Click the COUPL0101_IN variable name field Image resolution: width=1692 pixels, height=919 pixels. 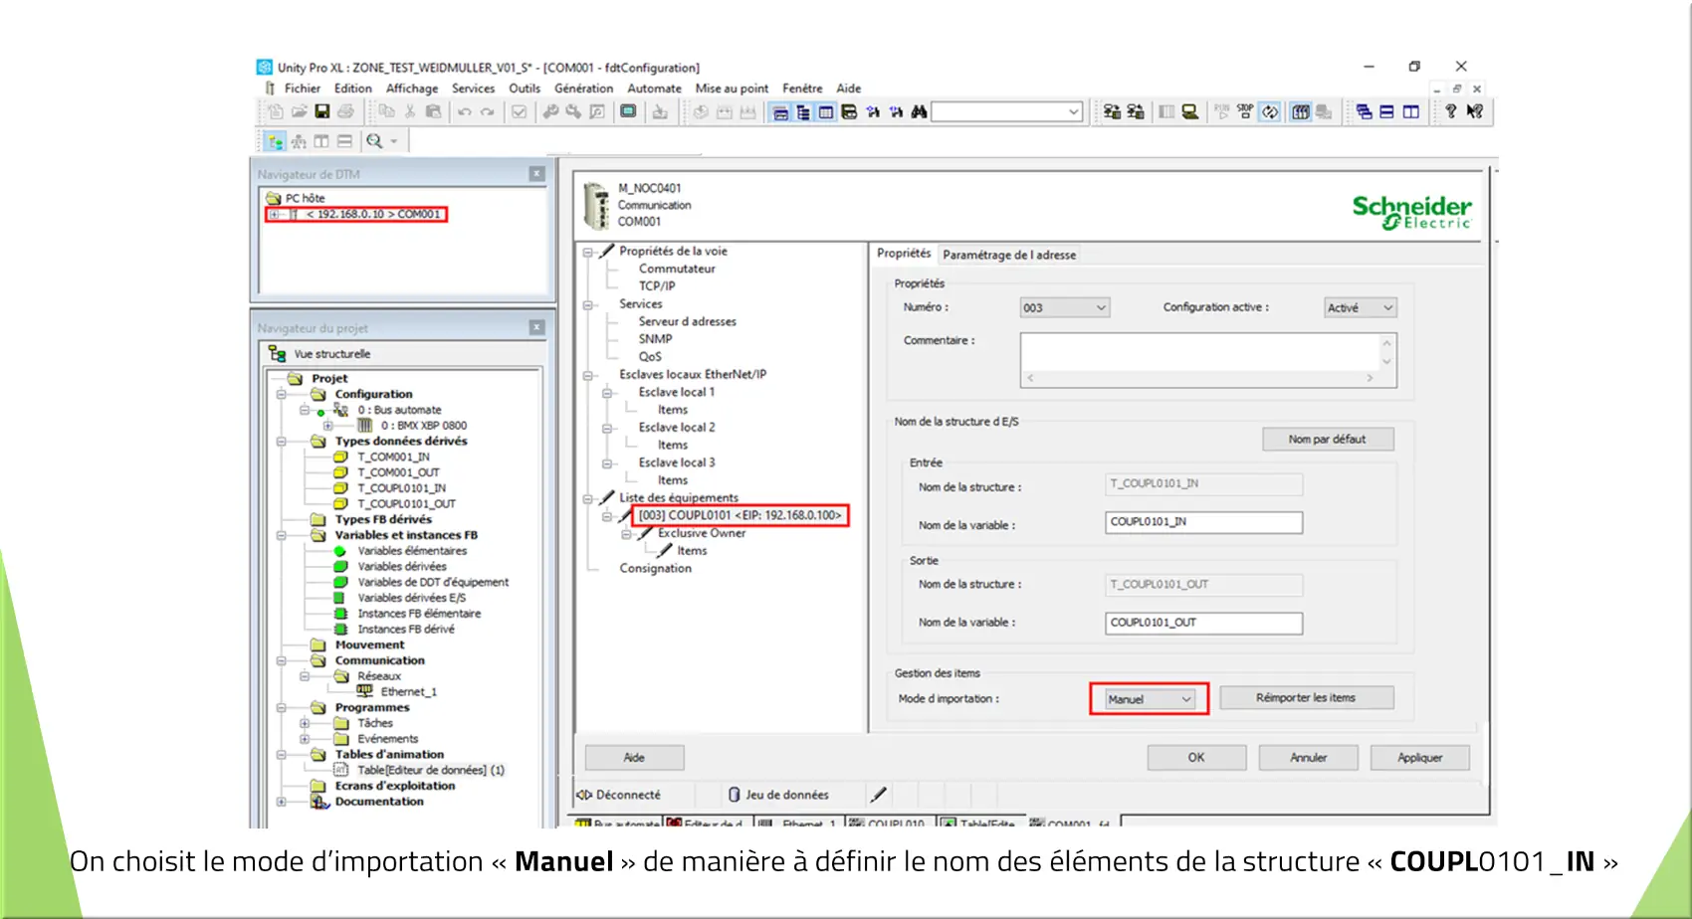[x=1203, y=522]
